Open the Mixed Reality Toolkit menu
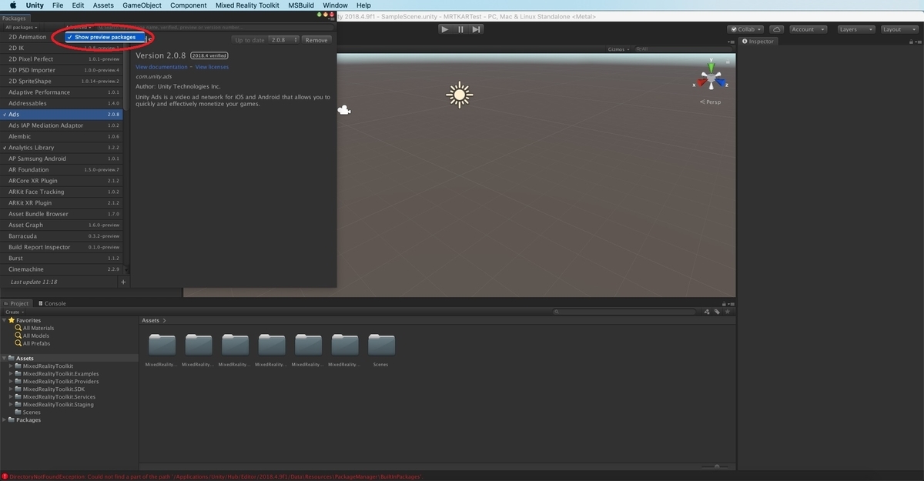The width and height of the screenshot is (924, 481). click(x=248, y=5)
